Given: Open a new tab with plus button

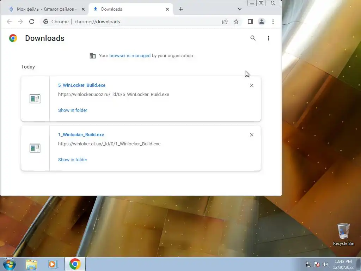Looking at the screenshot, I should 181,9.
